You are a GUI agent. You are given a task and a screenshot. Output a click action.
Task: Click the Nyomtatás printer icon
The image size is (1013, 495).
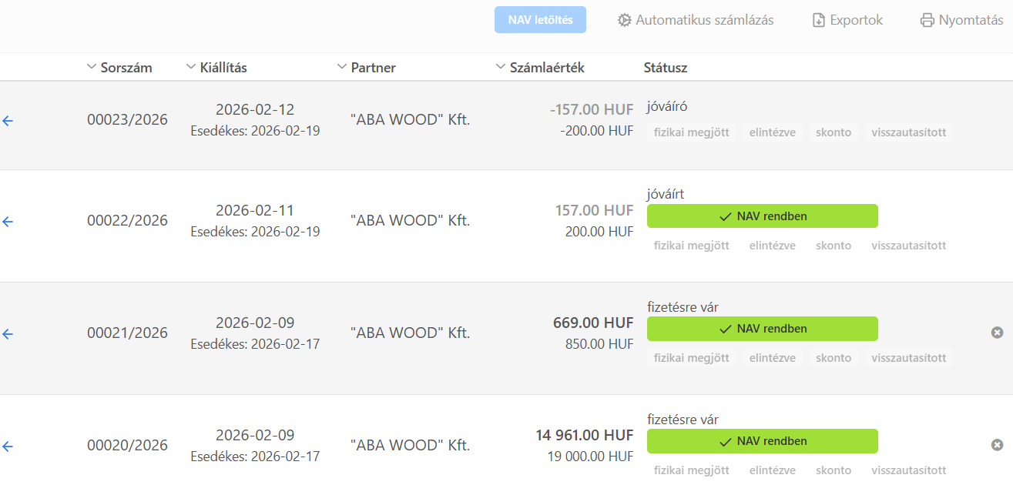(927, 20)
